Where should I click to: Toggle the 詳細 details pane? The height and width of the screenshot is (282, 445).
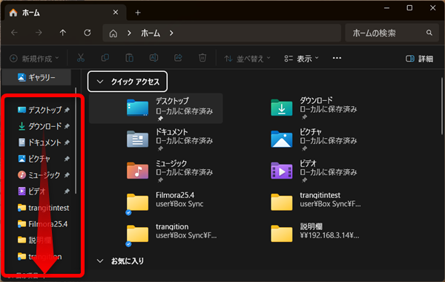[420, 59]
